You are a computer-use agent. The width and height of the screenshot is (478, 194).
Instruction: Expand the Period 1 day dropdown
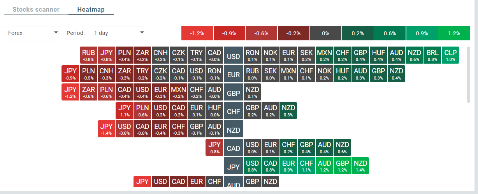coord(118,33)
